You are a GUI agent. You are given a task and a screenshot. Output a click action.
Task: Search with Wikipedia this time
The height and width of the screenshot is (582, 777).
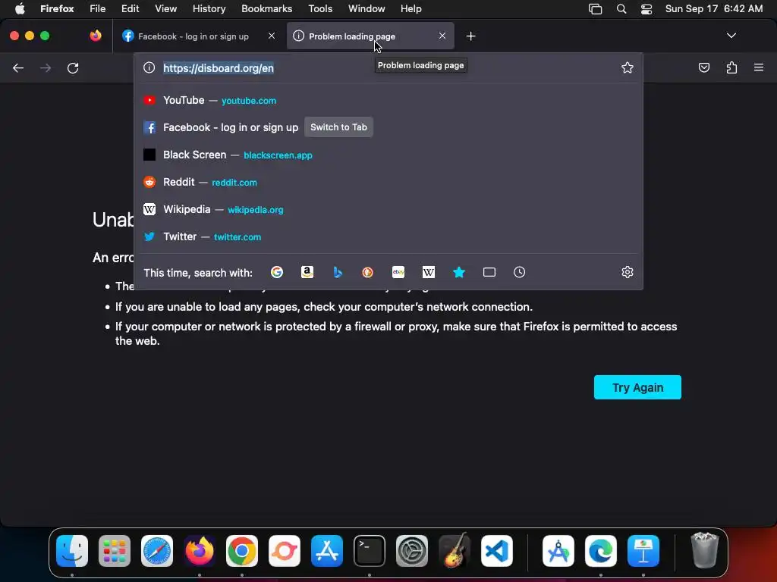click(429, 272)
